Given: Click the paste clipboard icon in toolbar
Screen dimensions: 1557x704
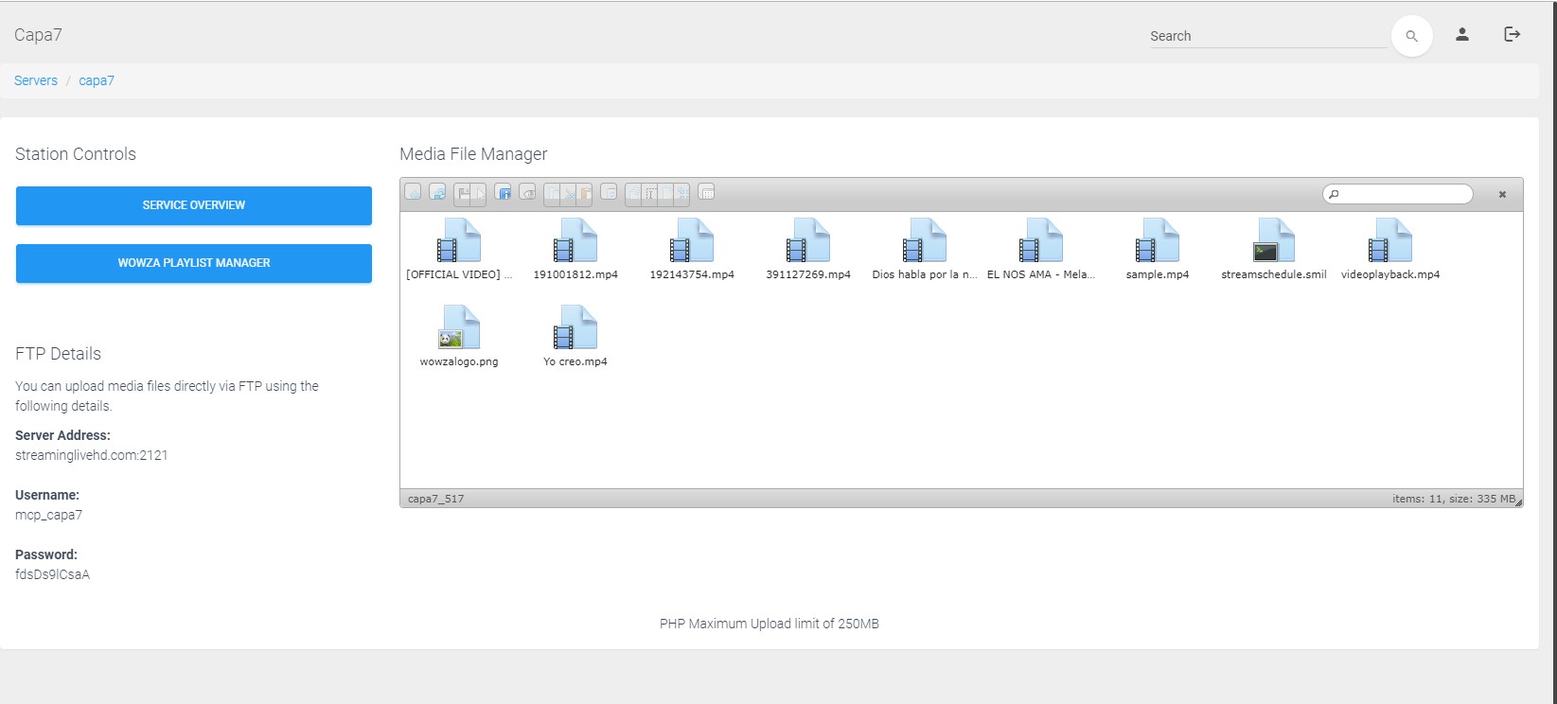Looking at the screenshot, I should click(x=585, y=194).
